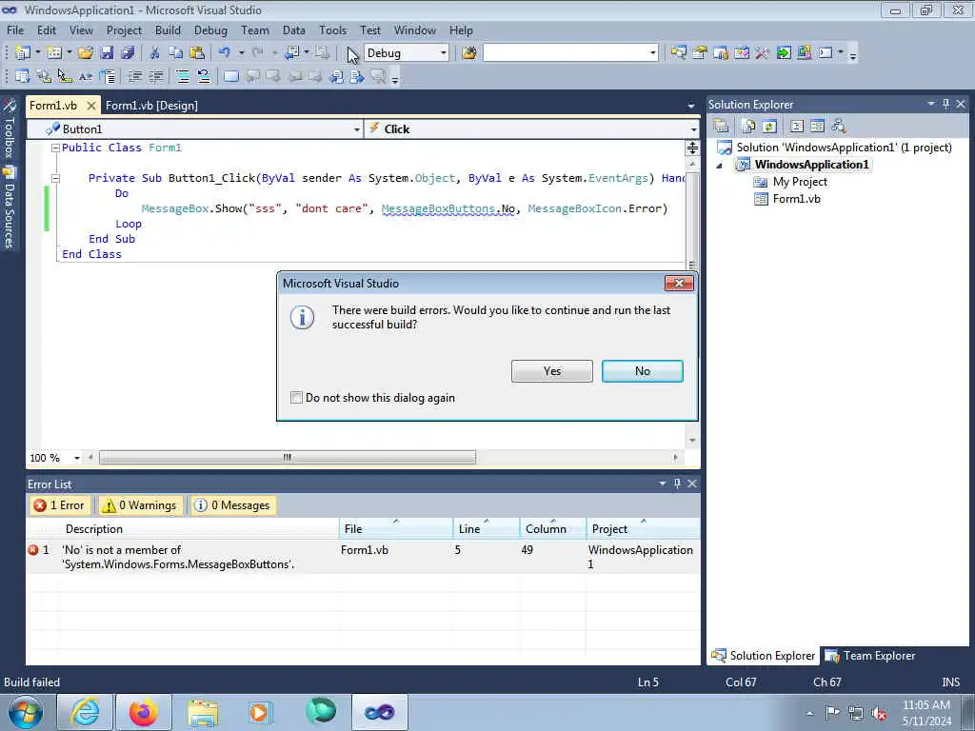Image resolution: width=975 pixels, height=731 pixels.
Task: Open the Toolbox side tab
Action: pyautogui.click(x=10, y=129)
